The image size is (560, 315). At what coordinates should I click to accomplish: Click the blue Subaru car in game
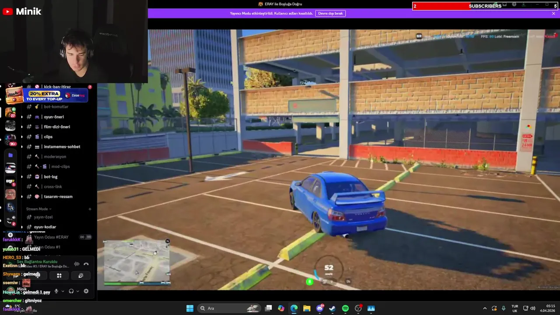coord(338,203)
